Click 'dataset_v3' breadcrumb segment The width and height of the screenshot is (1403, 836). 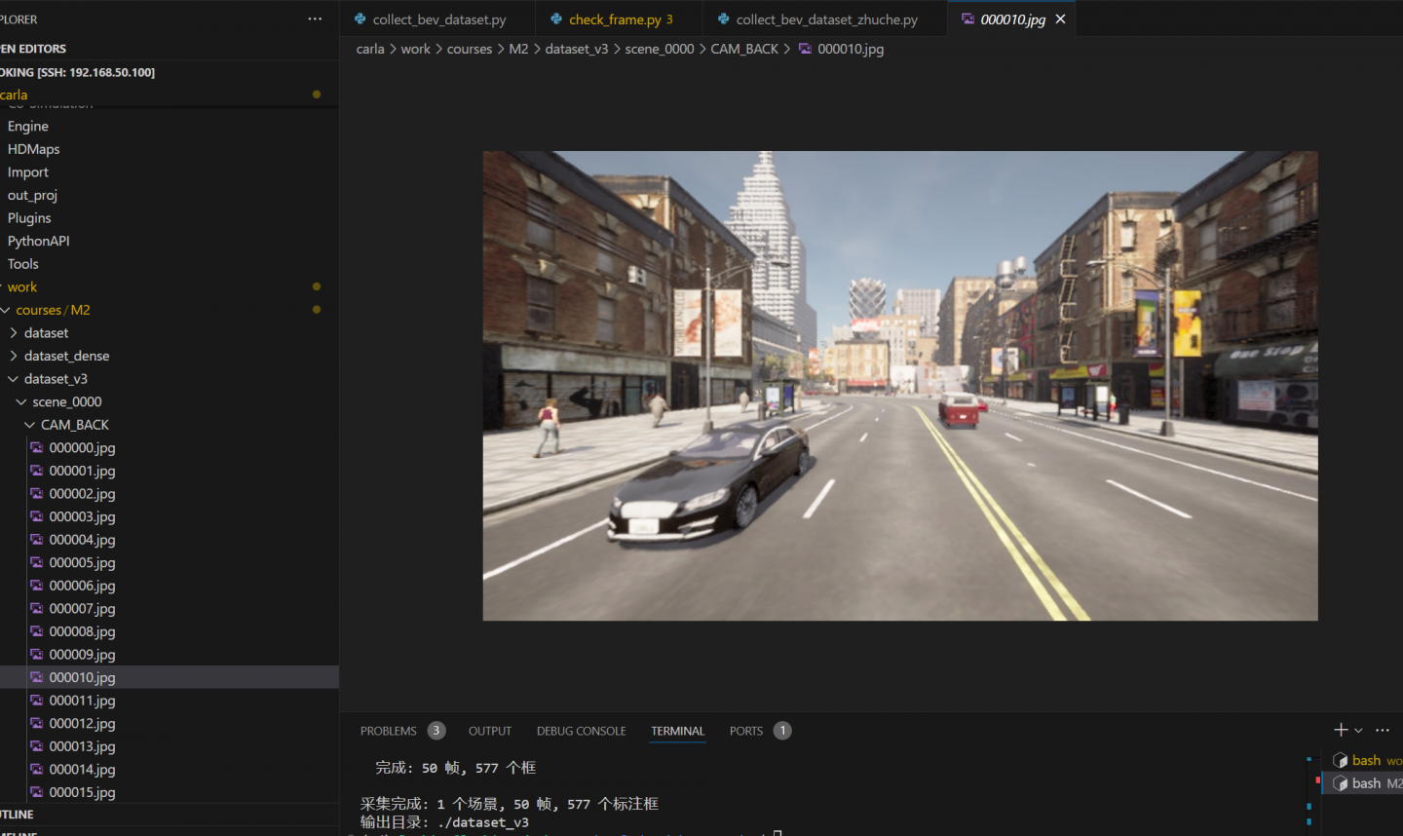[577, 49]
